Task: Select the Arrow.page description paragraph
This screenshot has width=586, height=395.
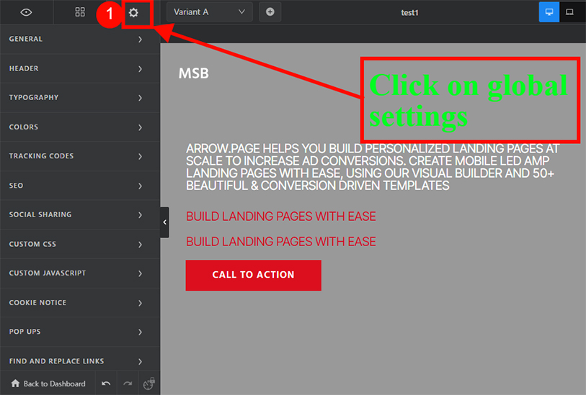Action: [x=372, y=167]
